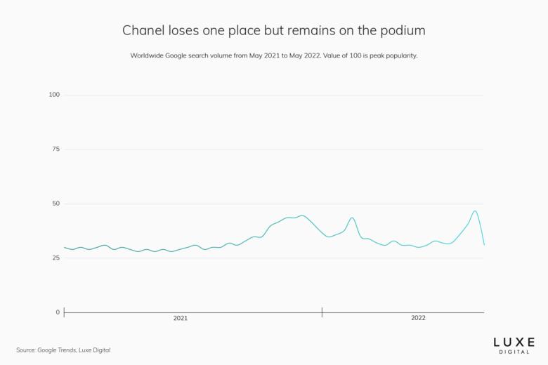
Task: Click the left starting point of the trend line
Action: 65,247
